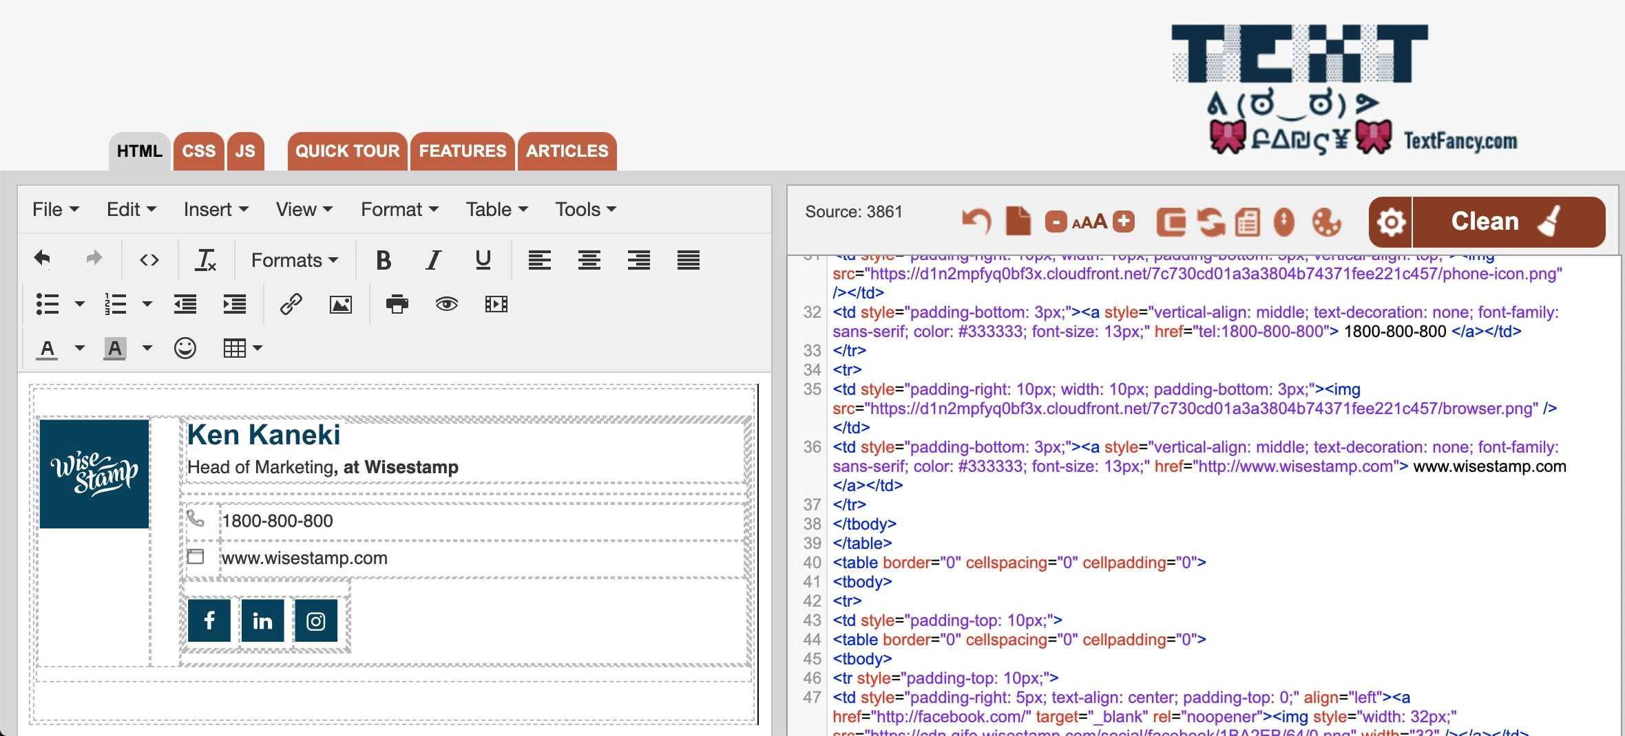Viewport: 1625px width, 736px height.
Task: Toggle bold formatting
Action: (384, 260)
